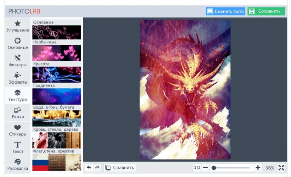The width and height of the screenshot is (291, 177).
Task: Open the Рисовалка palette tool
Action: (17, 165)
